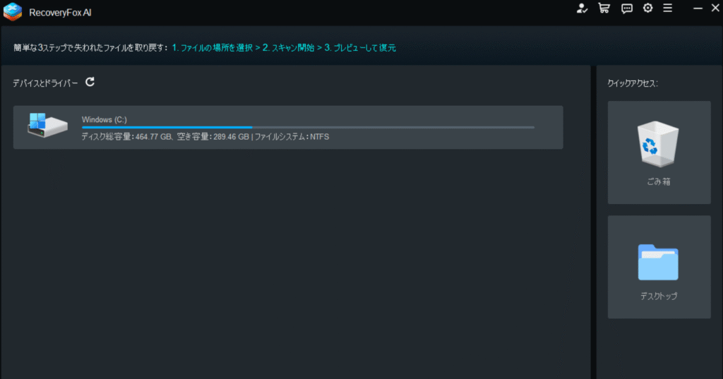
Task: Click the RecoveryFox AI logo icon
Action: point(12,12)
